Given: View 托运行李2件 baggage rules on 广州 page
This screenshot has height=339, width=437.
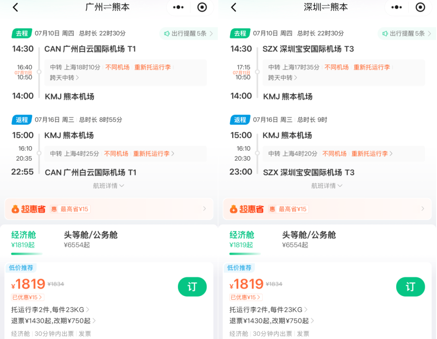Looking at the screenshot, I should point(50,310).
